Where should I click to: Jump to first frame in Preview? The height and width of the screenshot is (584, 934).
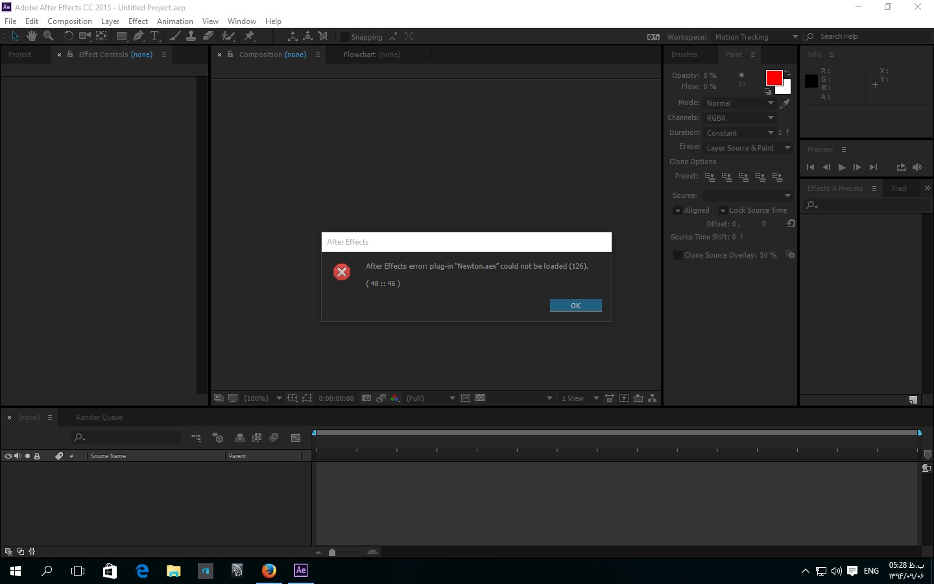pyautogui.click(x=810, y=167)
